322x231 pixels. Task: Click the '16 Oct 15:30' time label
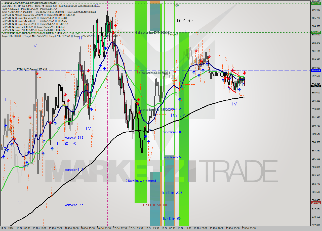[88, 228]
